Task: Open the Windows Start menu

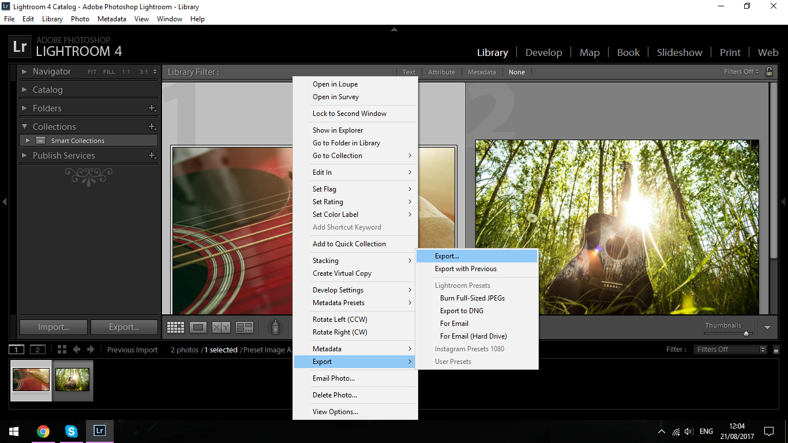Action: click(x=14, y=431)
